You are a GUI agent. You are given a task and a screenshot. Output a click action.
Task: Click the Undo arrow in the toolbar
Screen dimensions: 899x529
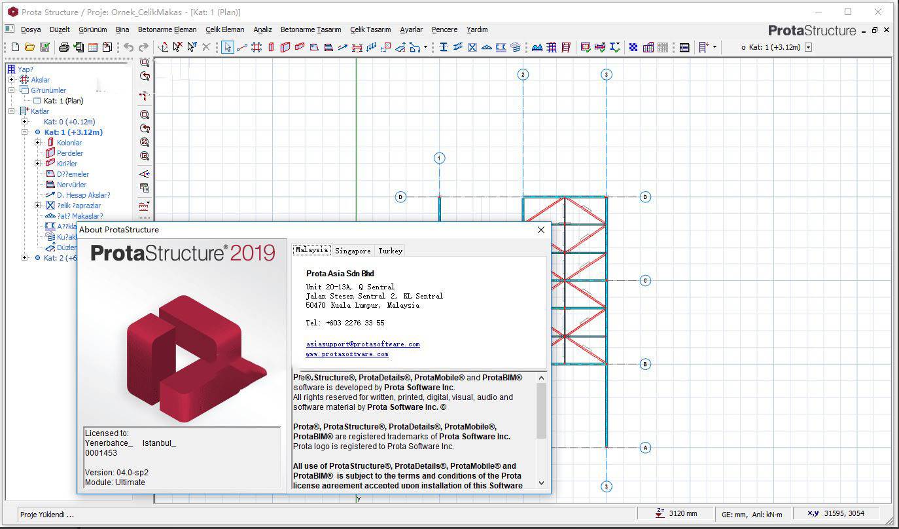coord(129,47)
